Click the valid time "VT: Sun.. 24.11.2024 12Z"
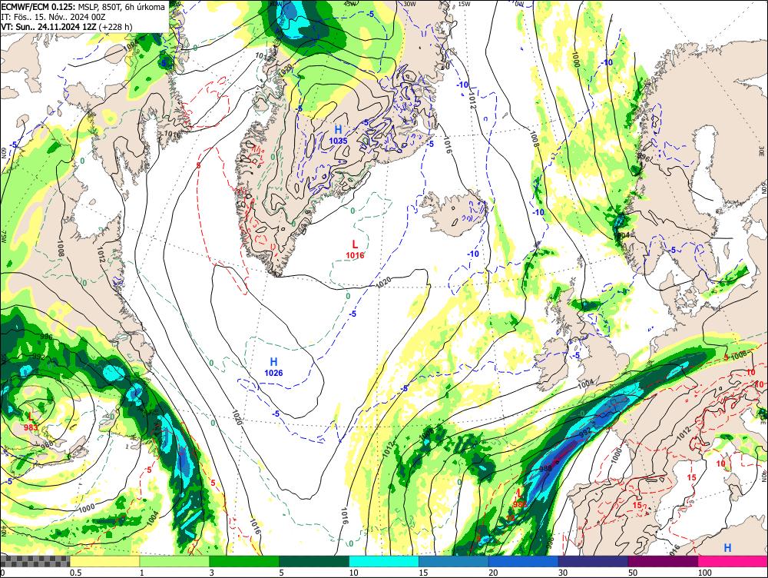Image resolution: width=768 pixels, height=578 pixels. coord(48,26)
